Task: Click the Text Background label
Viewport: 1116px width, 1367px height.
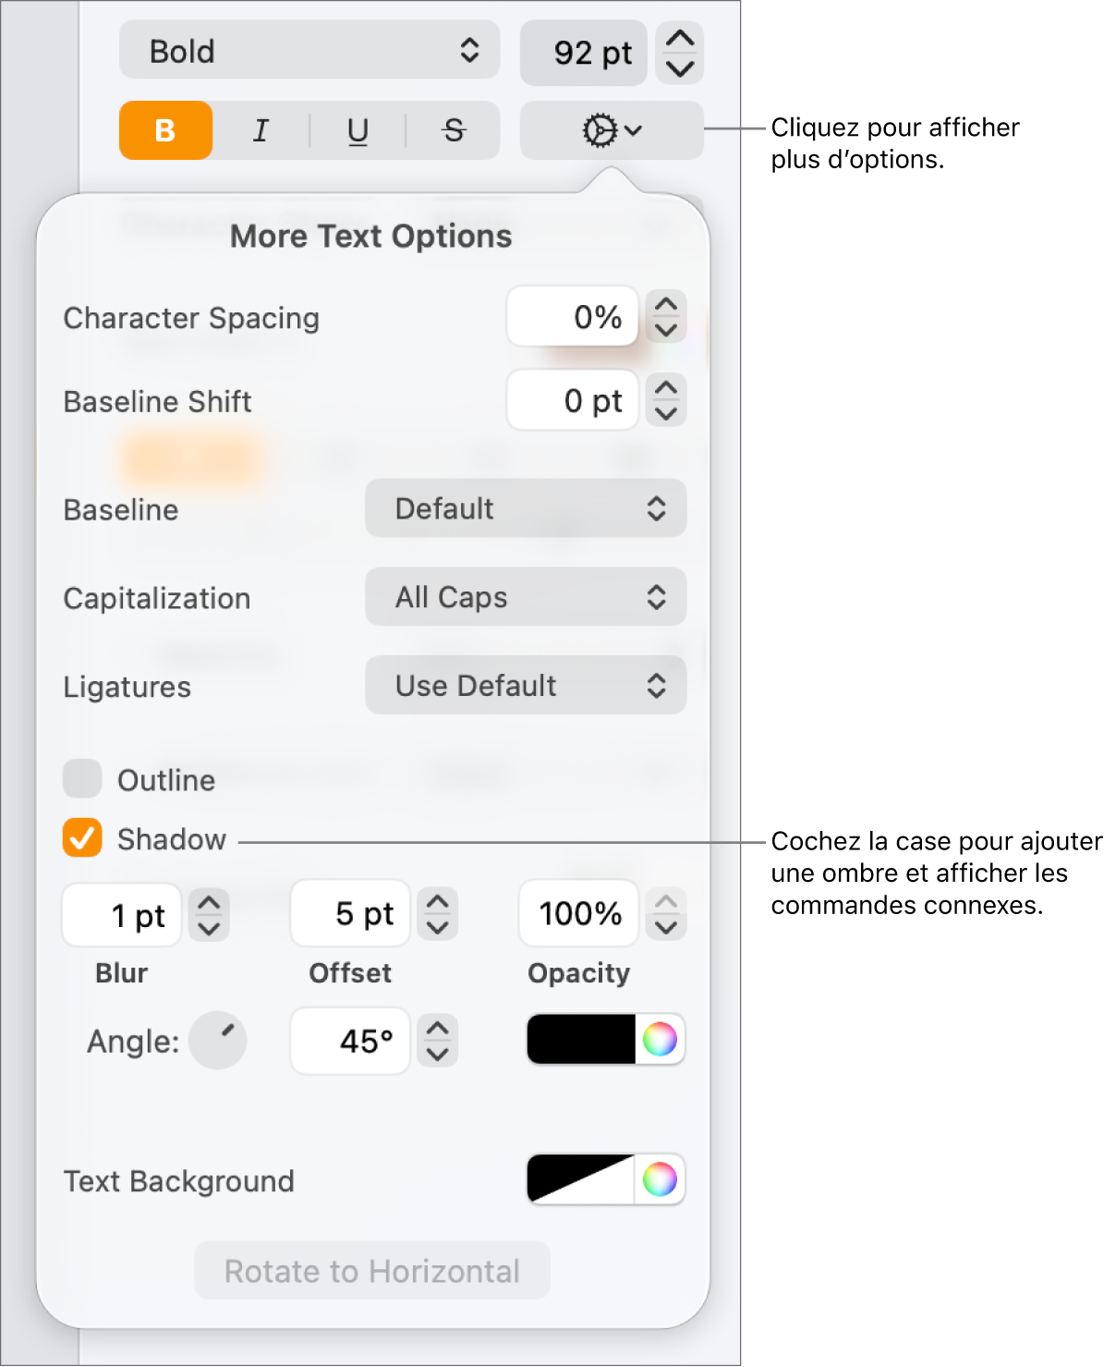Action: click(178, 1180)
